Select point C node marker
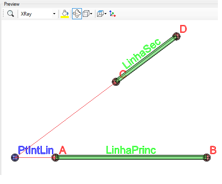Screen dimensions: 222x184 116,82
